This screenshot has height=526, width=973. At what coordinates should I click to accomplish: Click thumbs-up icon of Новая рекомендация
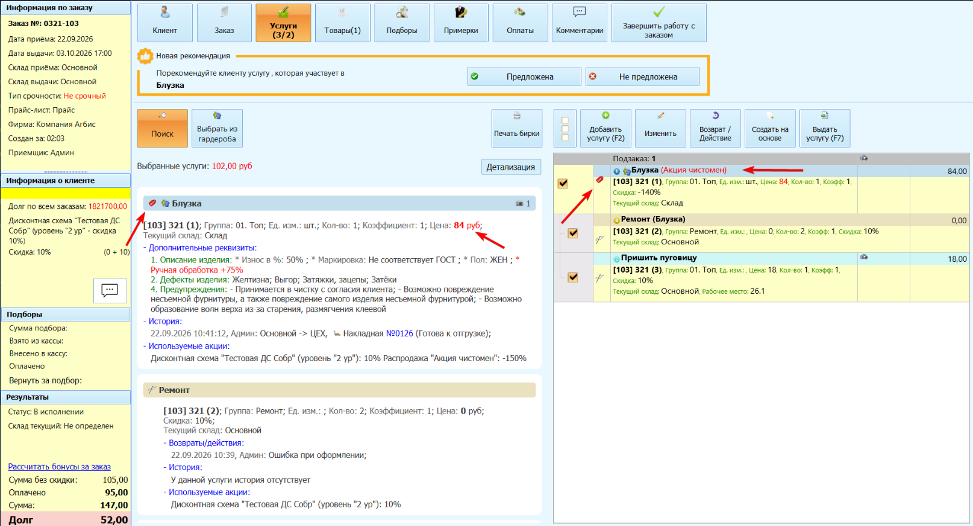point(145,56)
